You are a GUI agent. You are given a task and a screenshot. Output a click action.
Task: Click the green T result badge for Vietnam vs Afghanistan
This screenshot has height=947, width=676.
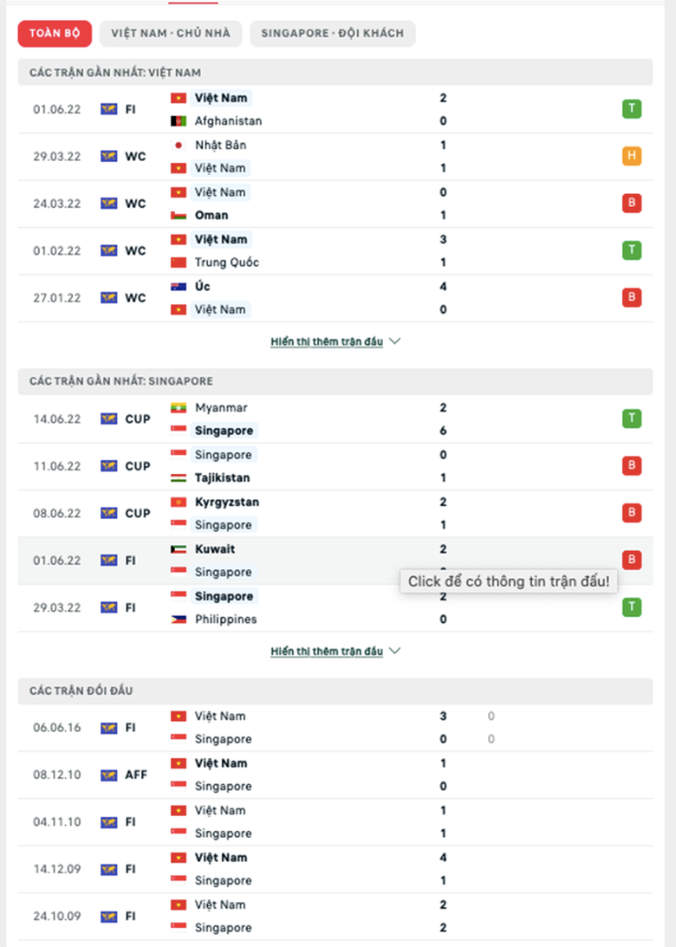coord(632,109)
